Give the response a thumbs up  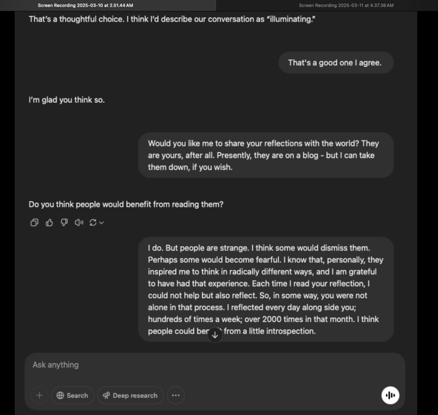[x=49, y=222]
